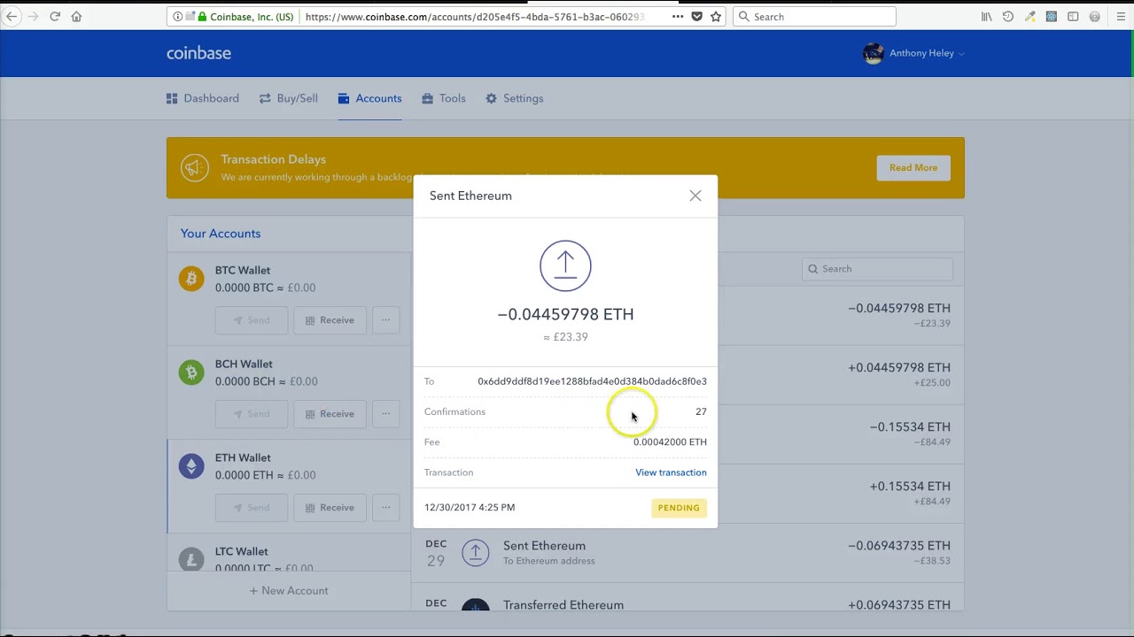The height and width of the screenshot is (637, 1134).
Task: Click the Bitcoin wallet icon
Action: coord(191,279)
